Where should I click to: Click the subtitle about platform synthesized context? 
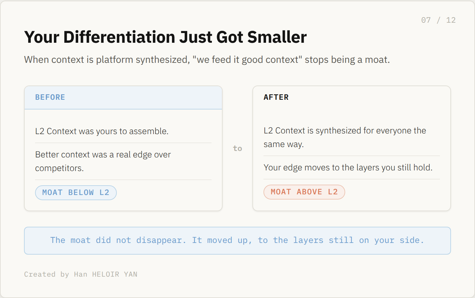(x=207, y=60)
